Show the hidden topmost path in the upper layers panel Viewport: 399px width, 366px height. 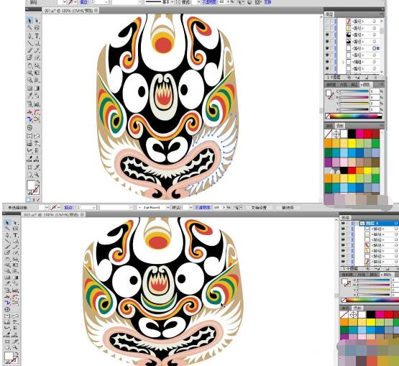click(x=327, y=22)
